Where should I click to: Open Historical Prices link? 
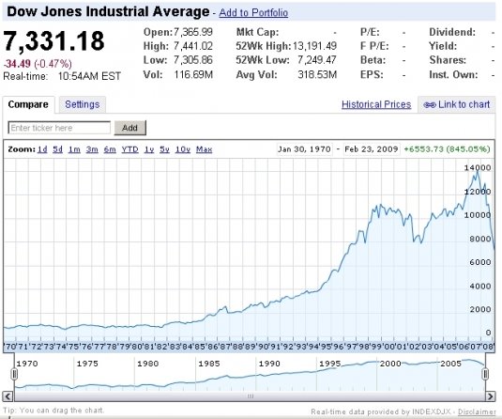pos(376,104)
